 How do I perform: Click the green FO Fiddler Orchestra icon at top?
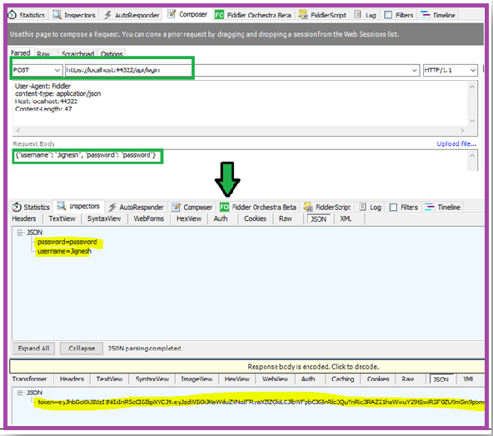(219, 14)
